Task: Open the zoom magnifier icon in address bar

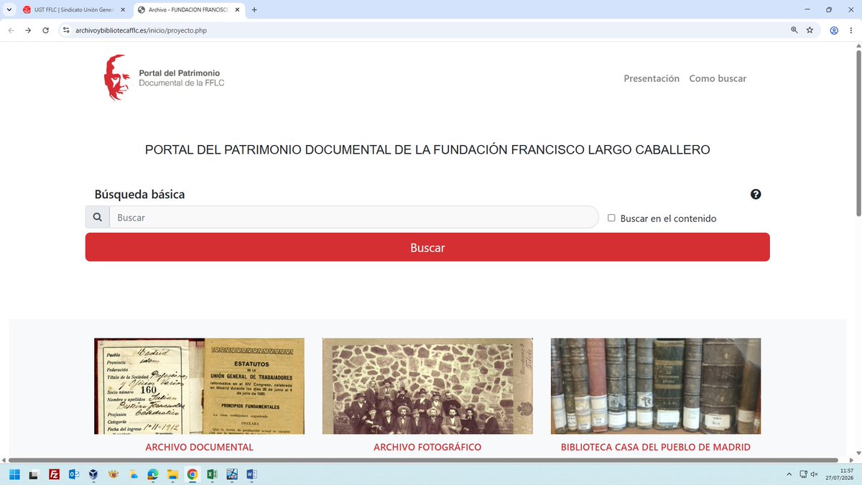Action: [794, 30]
